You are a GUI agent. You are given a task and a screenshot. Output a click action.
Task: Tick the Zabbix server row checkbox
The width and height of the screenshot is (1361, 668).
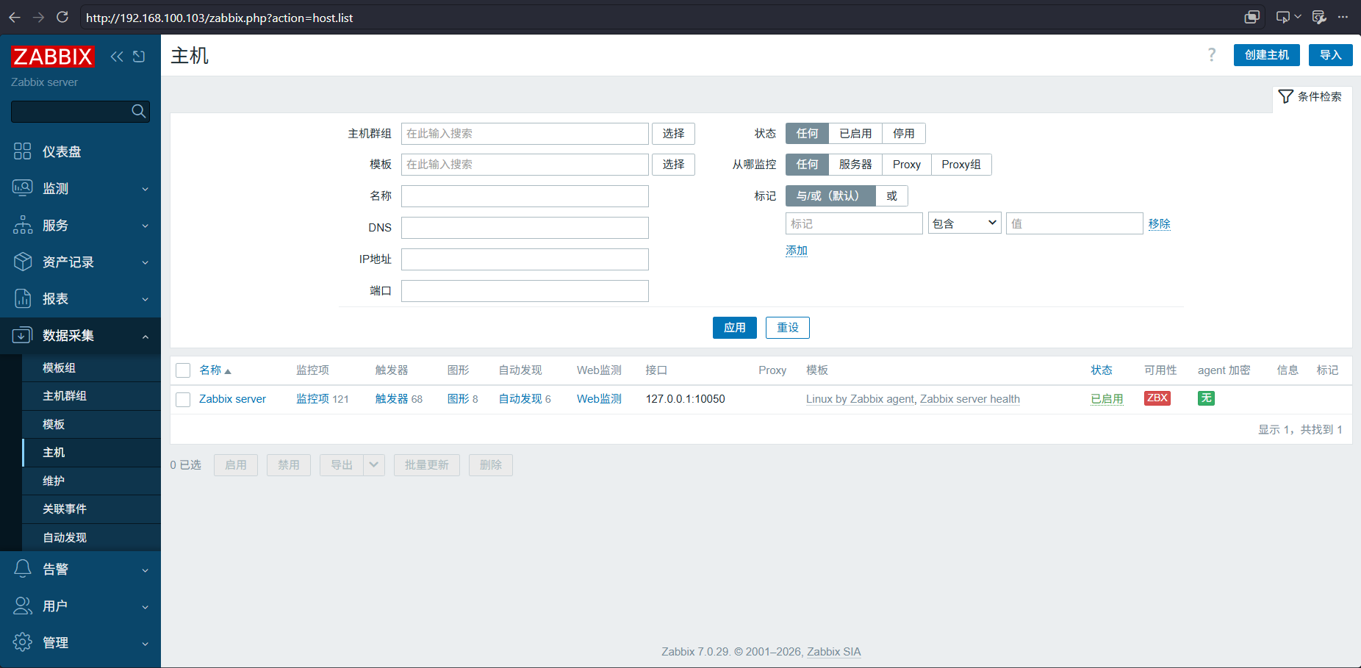tap(183, 399)
